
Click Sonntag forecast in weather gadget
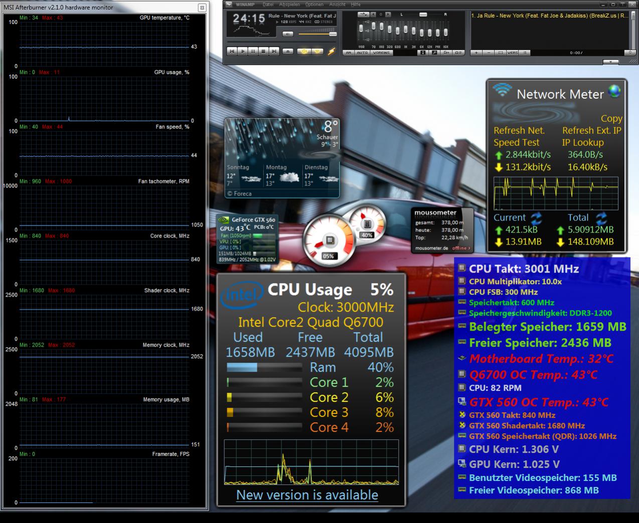pyautogui.click(x=244, y=175)
